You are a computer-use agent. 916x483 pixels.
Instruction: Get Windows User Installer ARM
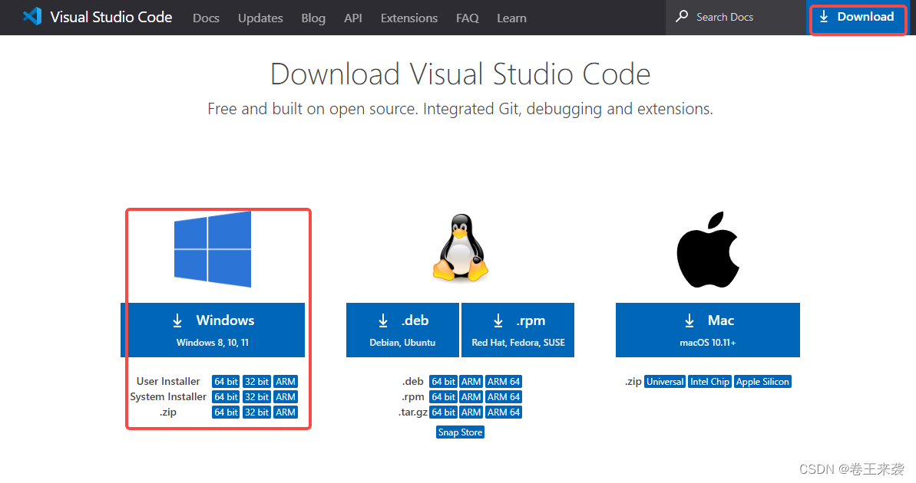(x=286, y=382)
